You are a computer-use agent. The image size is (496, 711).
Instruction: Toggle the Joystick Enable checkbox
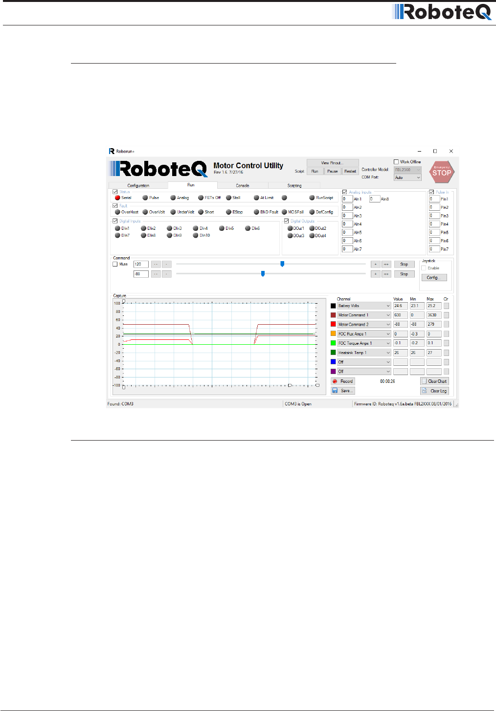[424, 268]
